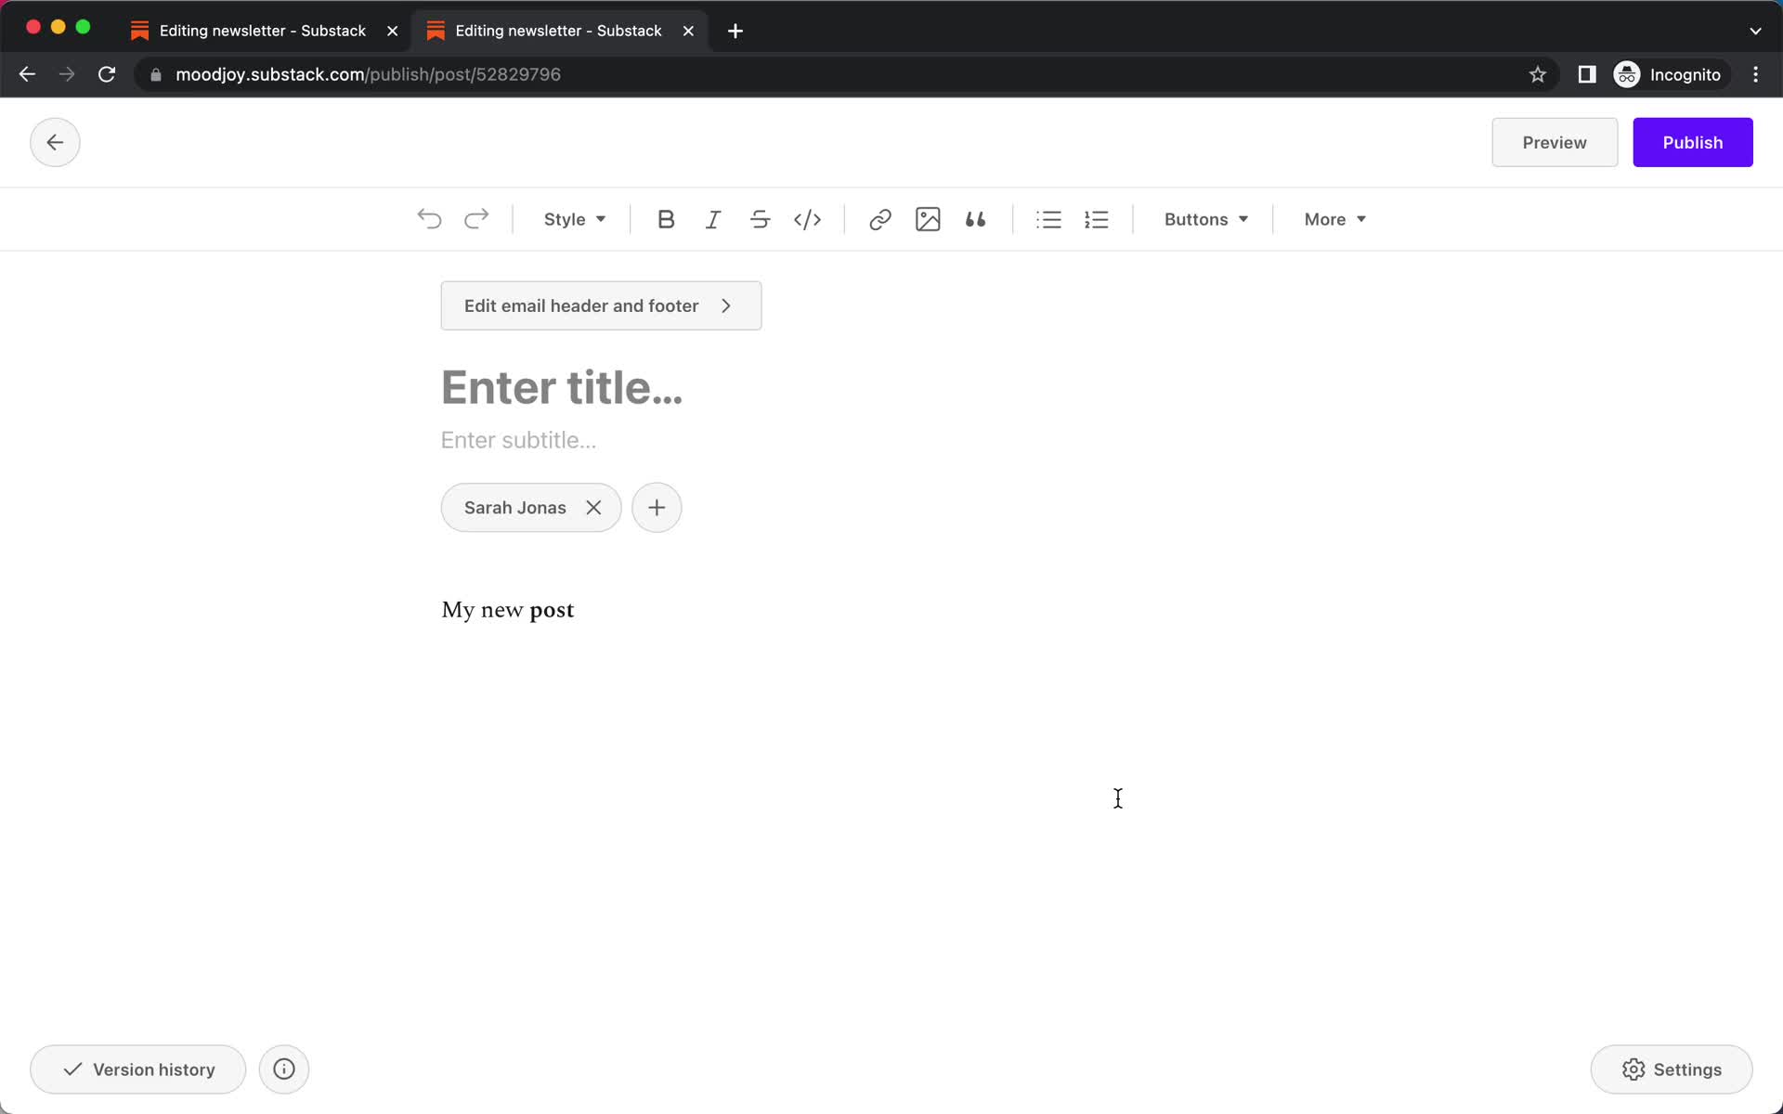The width and height of the screenshot is (1783, 1114).
Task: Click the Enter title field
Action: pyautogui.click(x=561, y=388)
